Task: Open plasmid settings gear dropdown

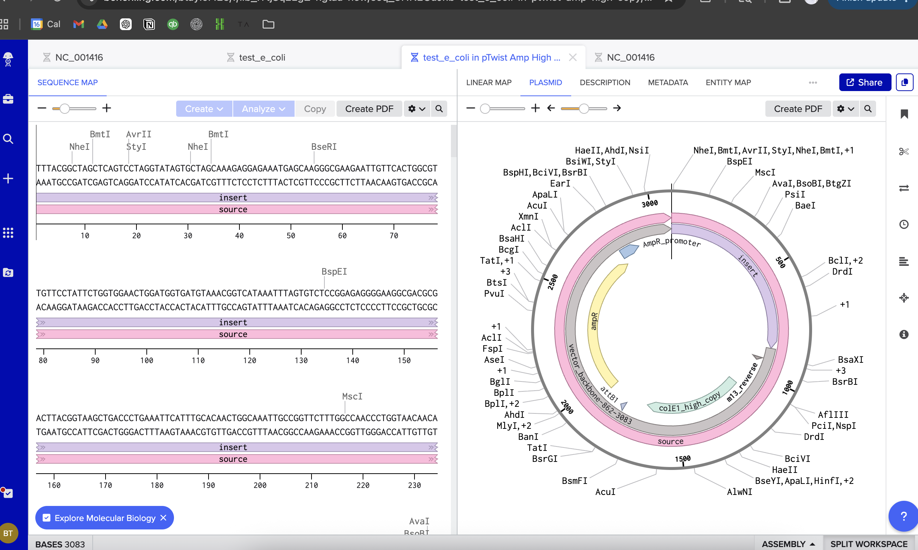Action: (x=845, y=109)
